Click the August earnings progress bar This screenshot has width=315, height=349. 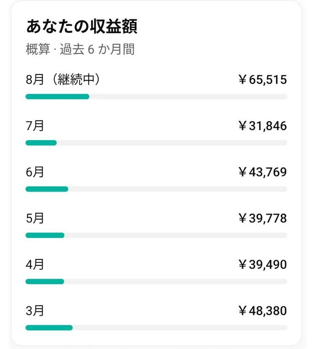coord(156,96)
